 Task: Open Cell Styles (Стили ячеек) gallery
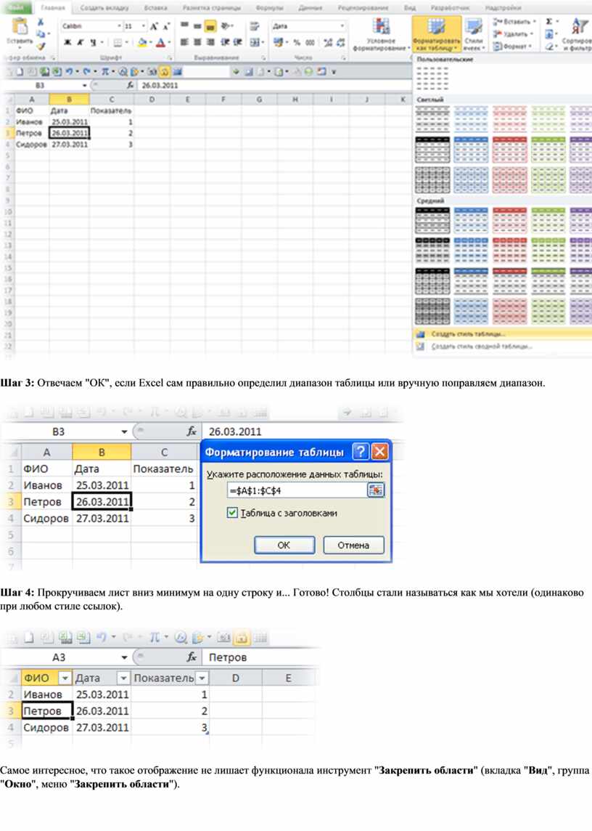pos(474,35)
